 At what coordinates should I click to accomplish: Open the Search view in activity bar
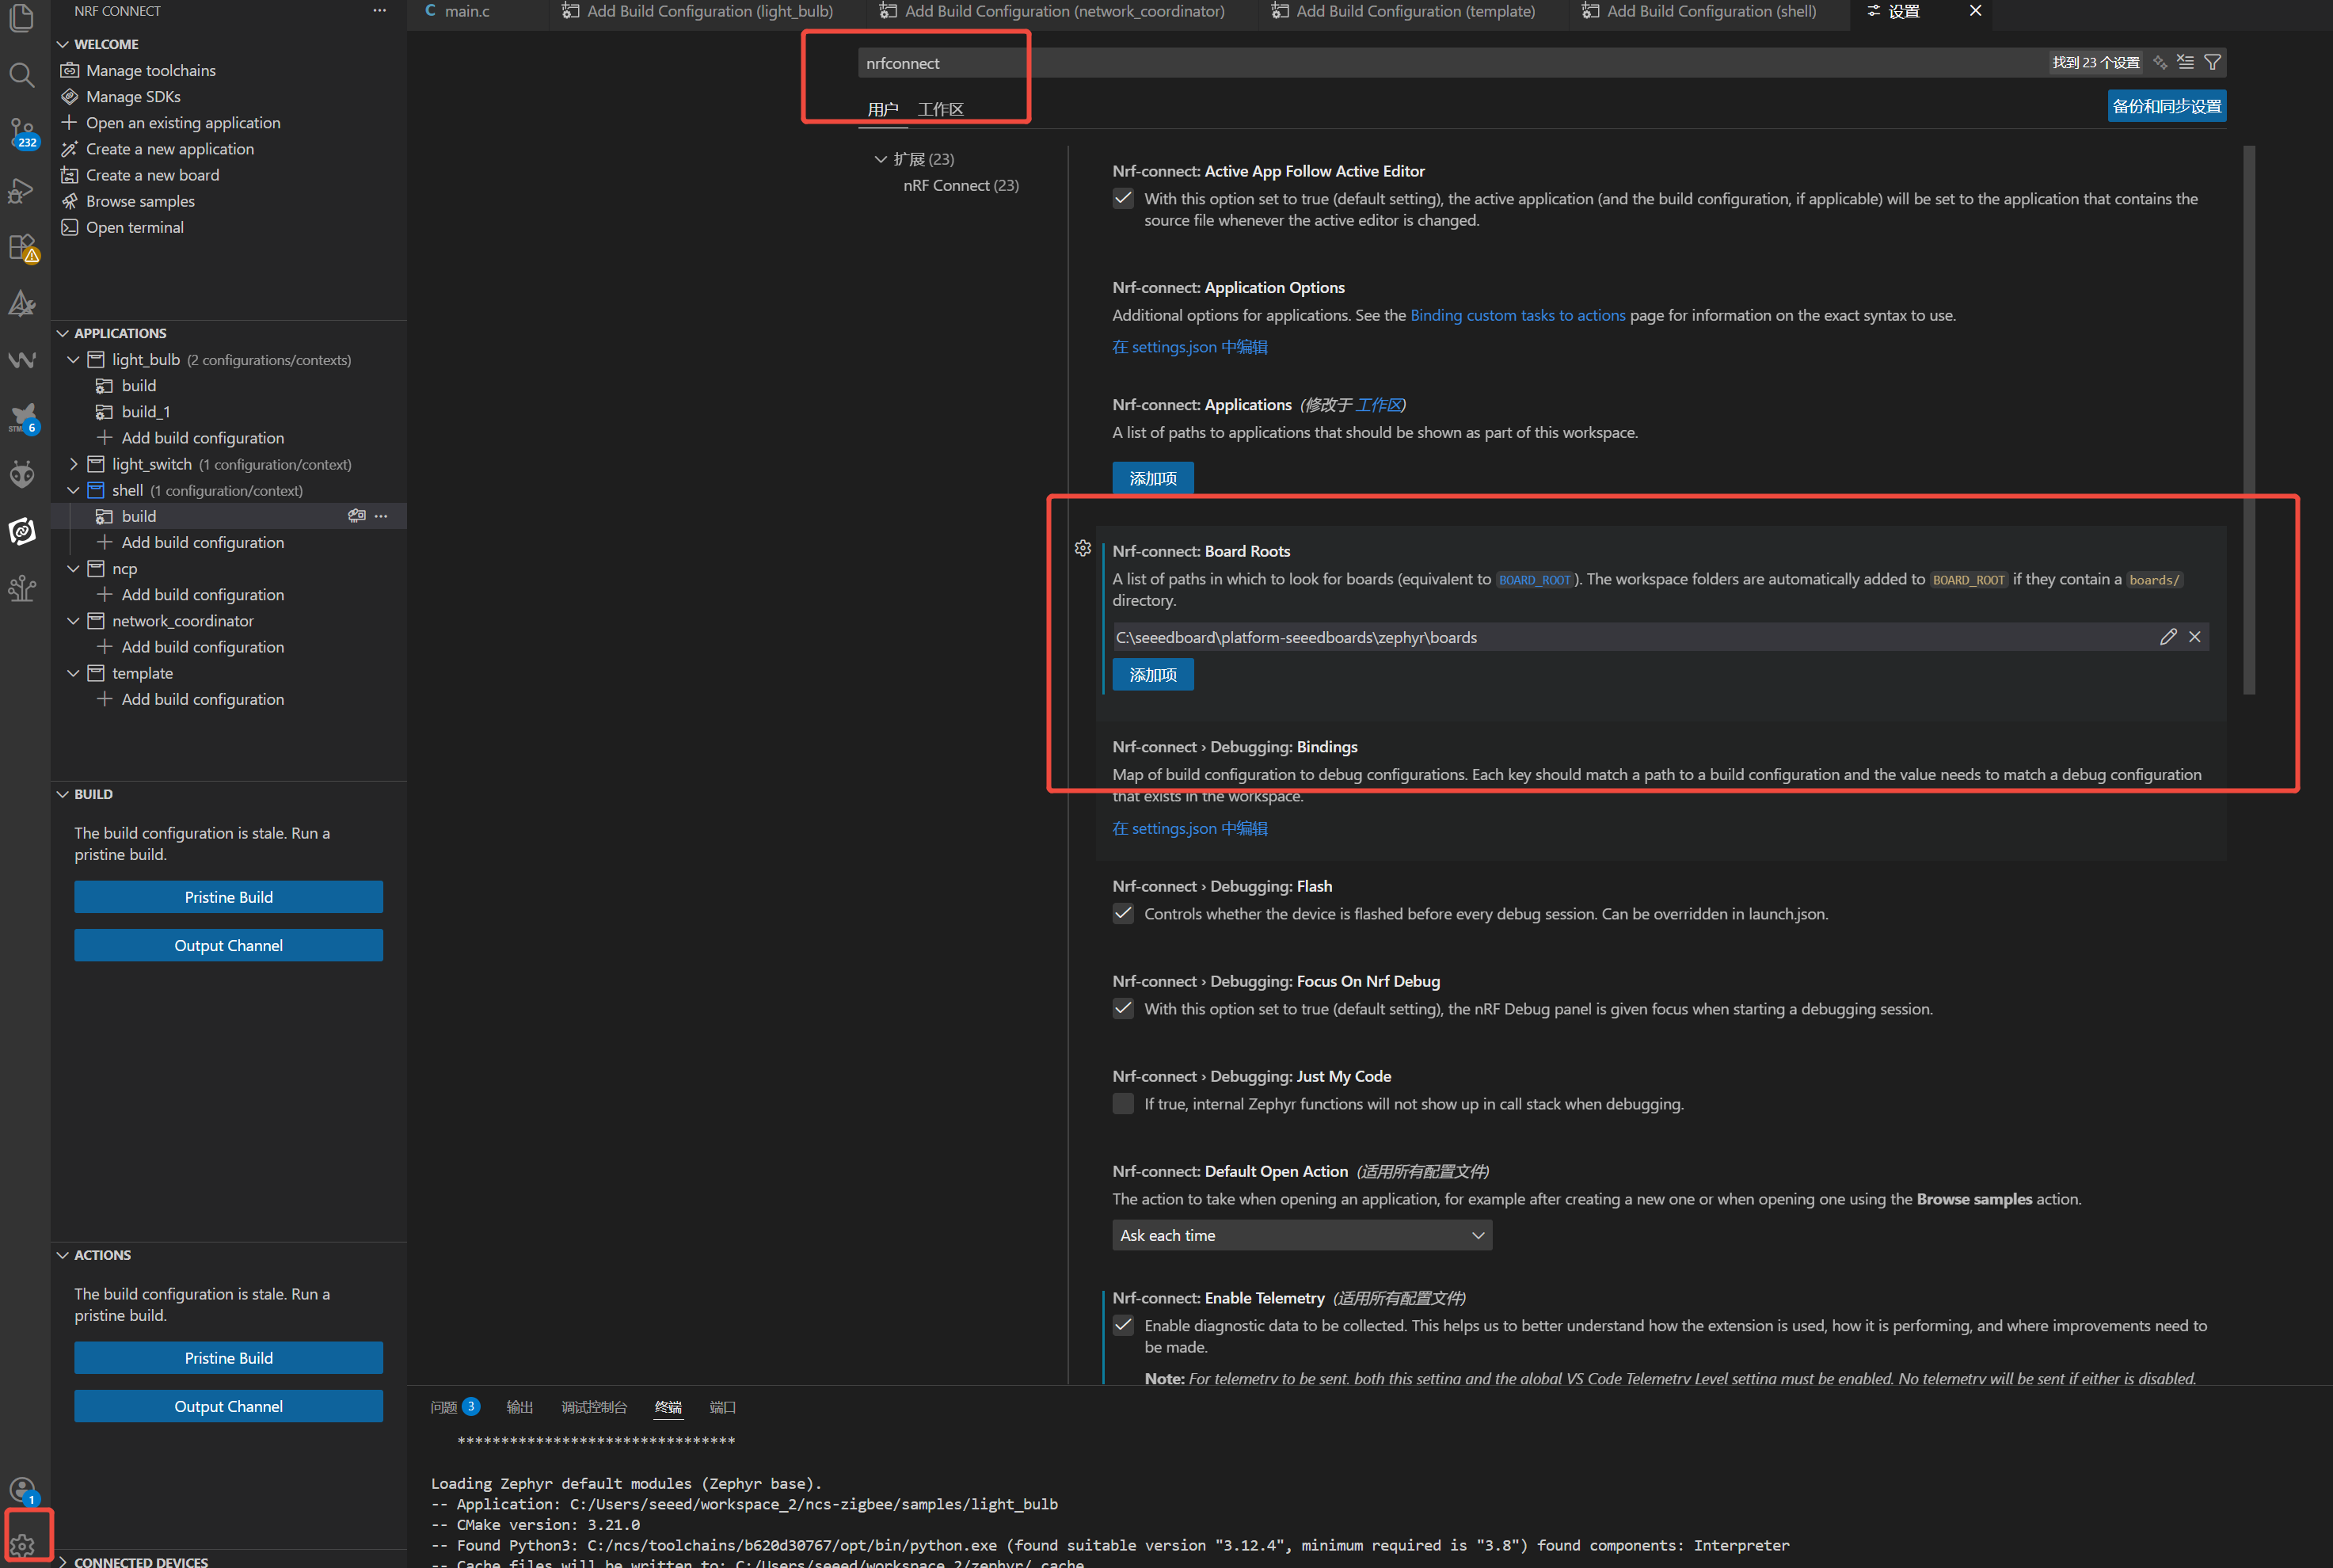click(21, 74)
